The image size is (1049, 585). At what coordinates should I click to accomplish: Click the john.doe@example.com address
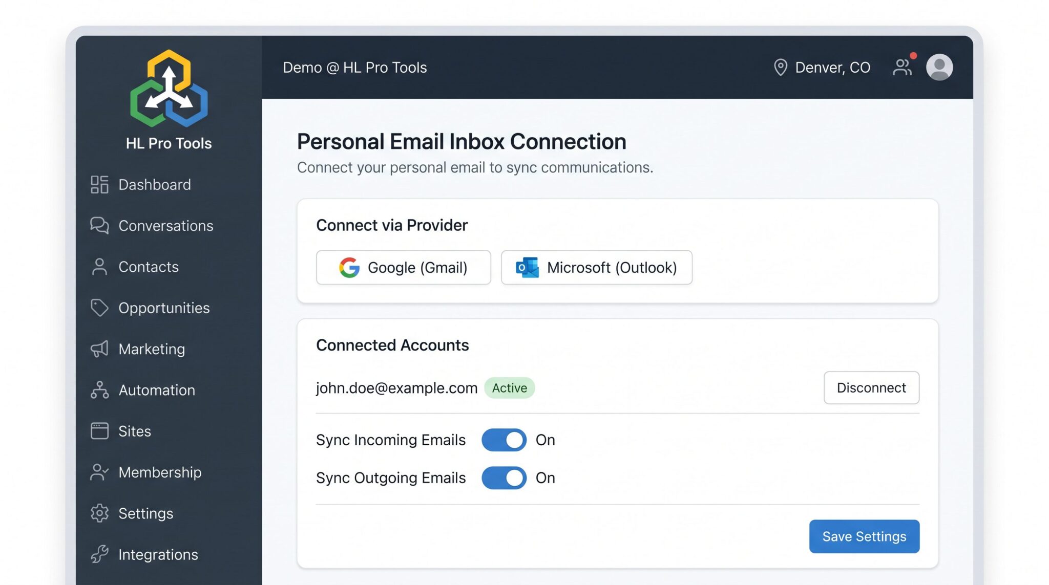click(397, 388)
